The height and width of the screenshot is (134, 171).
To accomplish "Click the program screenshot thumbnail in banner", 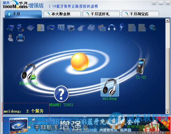I will tap(19, 126).
